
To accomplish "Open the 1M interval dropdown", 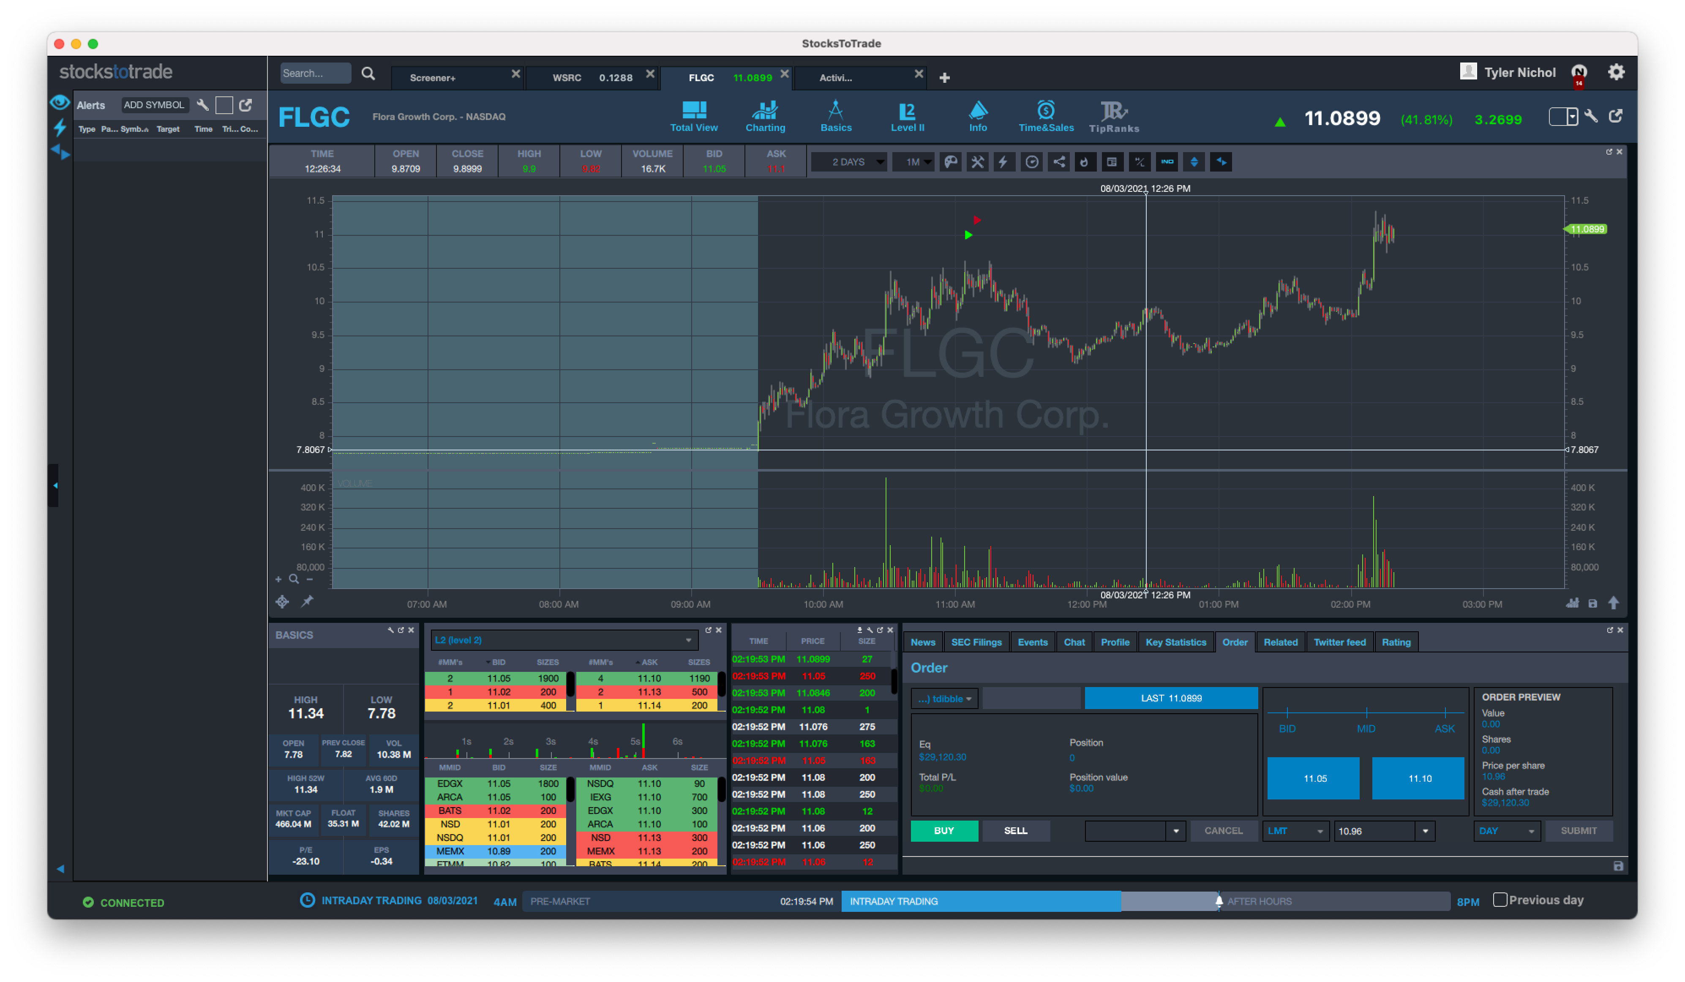I will coord(913,162).
